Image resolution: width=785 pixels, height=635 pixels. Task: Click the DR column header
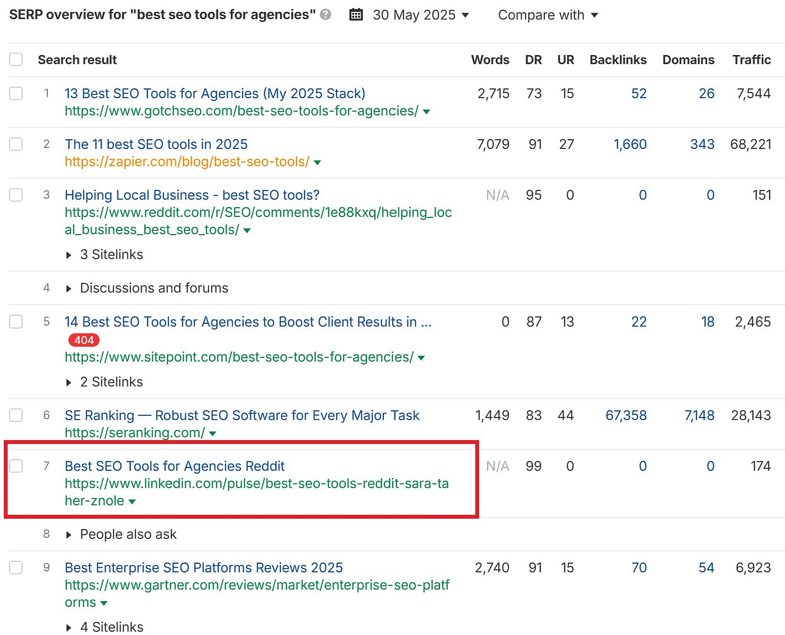coord(533,59)
